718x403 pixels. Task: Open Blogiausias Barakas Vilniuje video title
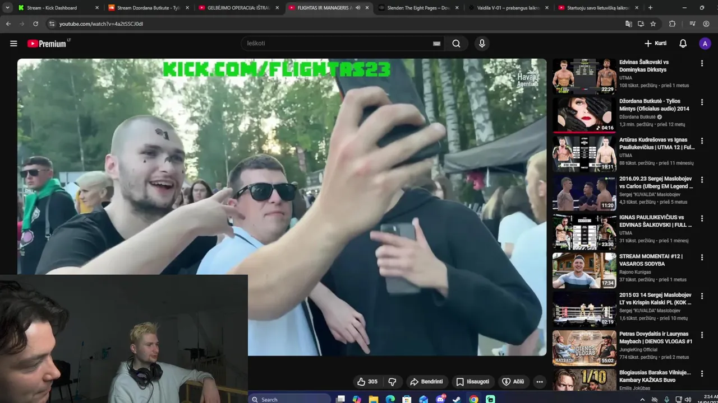[655, 376]
